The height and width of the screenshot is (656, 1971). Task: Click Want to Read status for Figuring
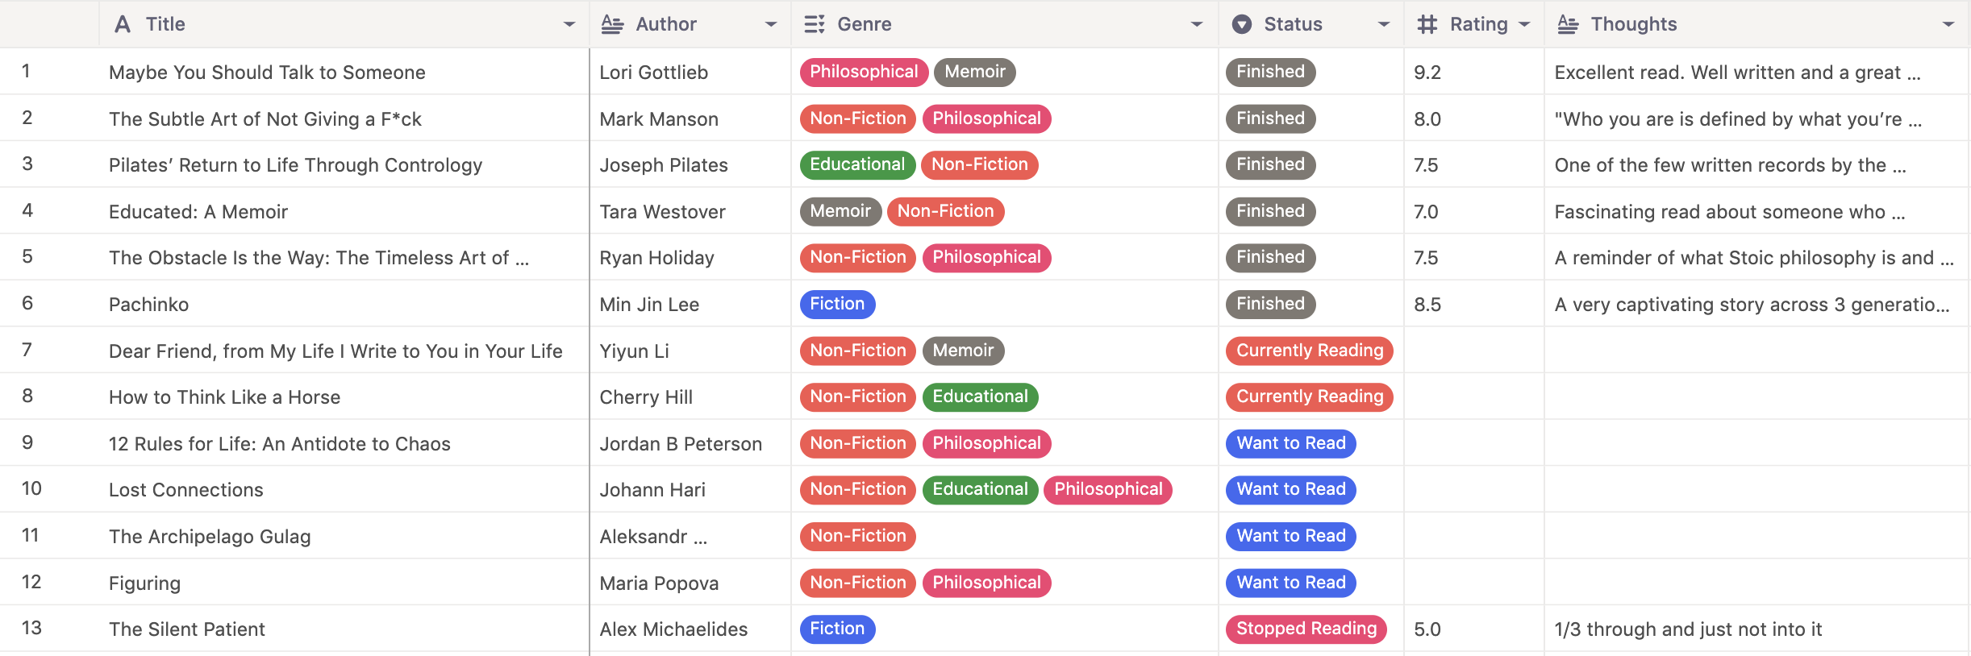[1291, 583]
